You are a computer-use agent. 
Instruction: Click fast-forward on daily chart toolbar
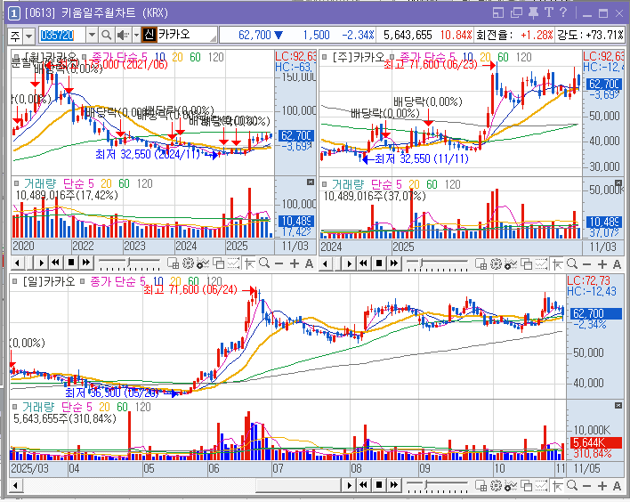[393, 485]
